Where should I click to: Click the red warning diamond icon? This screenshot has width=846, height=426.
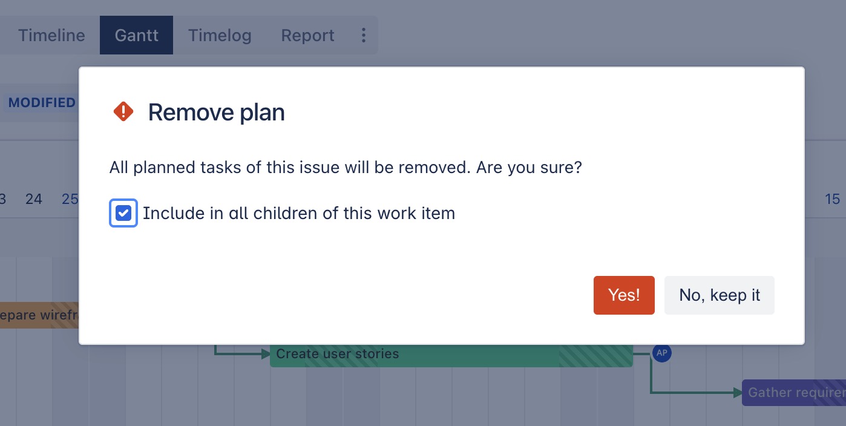click(123, 111)
